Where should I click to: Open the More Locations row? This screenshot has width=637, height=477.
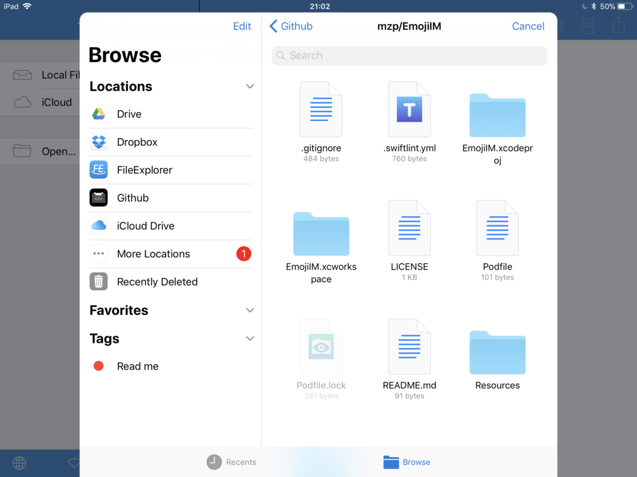[x=170, y=253]
